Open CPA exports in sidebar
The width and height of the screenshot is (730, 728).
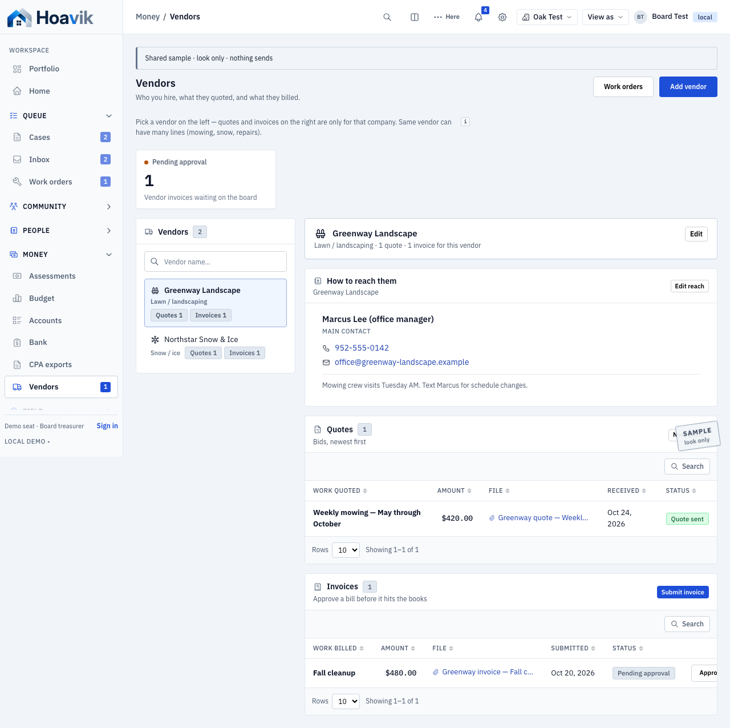coord(61,365)
